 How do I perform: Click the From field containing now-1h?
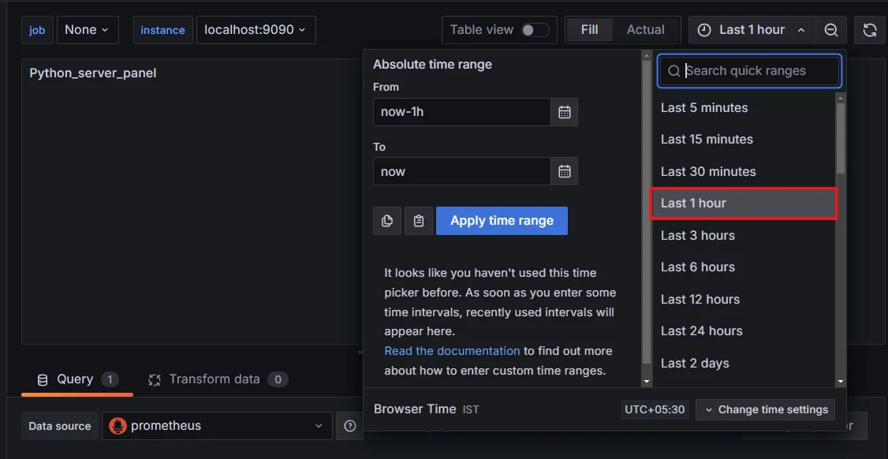(462, 112)
